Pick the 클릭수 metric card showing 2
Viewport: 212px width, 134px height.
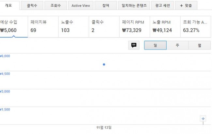tap(104, 26)
